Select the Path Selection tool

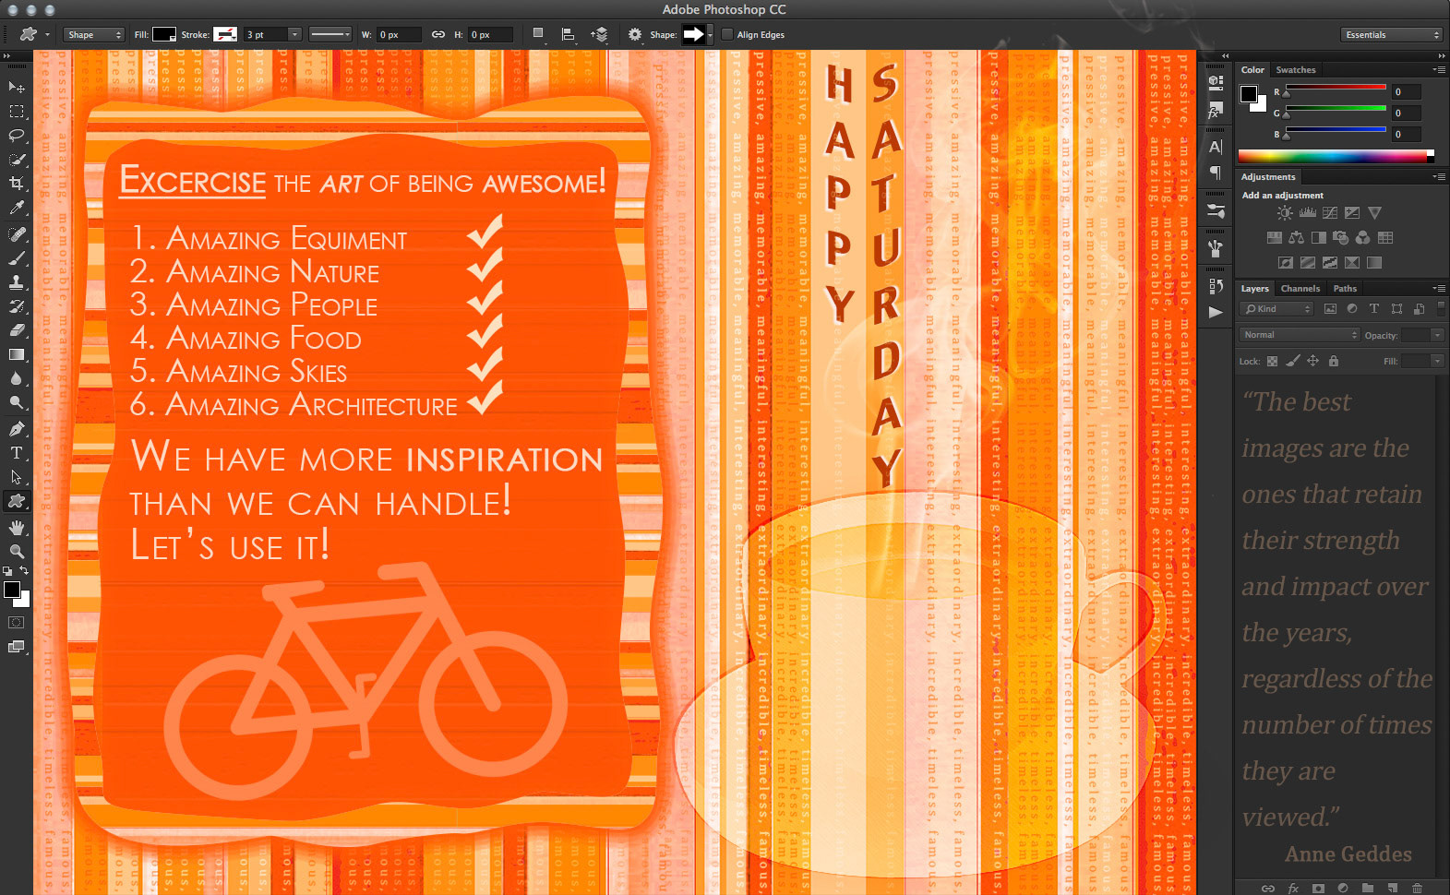[16, 477]
